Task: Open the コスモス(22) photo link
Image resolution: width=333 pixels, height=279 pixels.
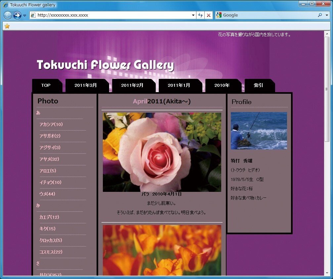Action: click(x=51, y=252)
